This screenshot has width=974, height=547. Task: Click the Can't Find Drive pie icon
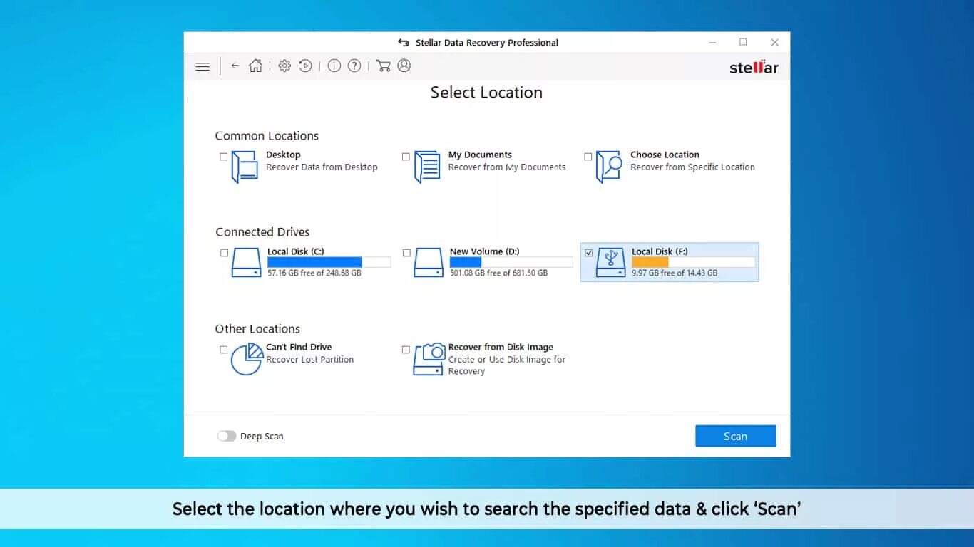coord(247,359)
